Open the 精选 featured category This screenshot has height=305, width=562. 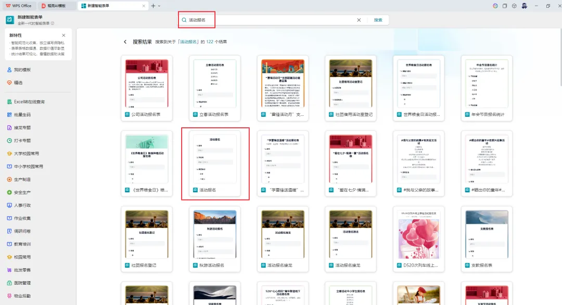point(15,83)
